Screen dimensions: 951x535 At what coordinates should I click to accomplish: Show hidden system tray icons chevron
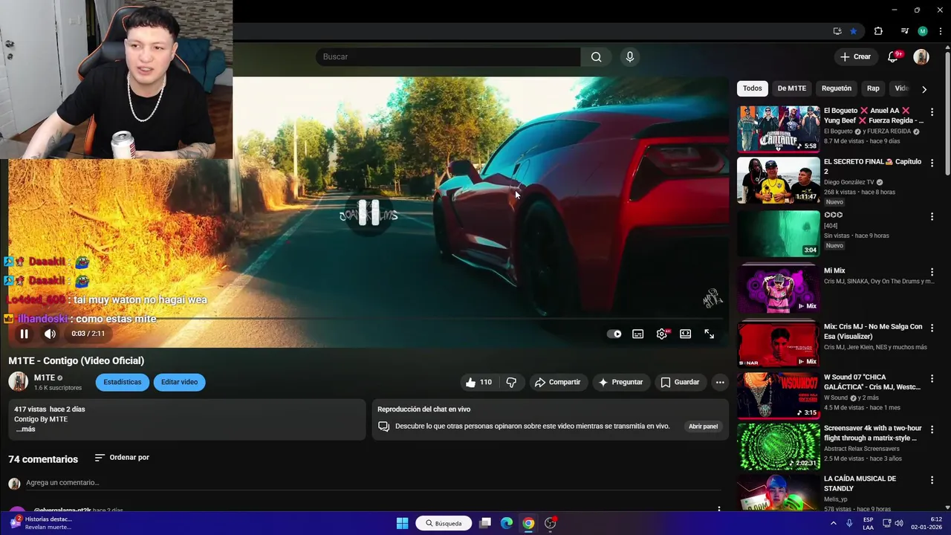point(834,523)
